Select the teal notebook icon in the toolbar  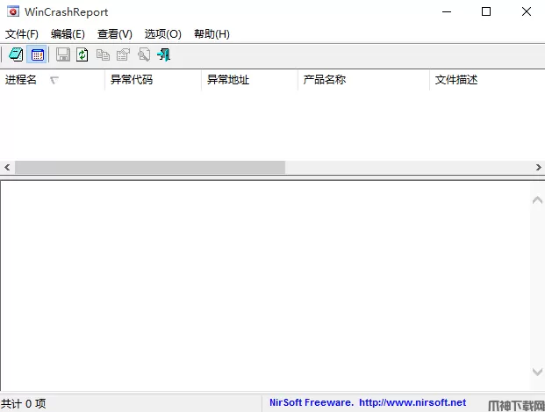(16, 54)
